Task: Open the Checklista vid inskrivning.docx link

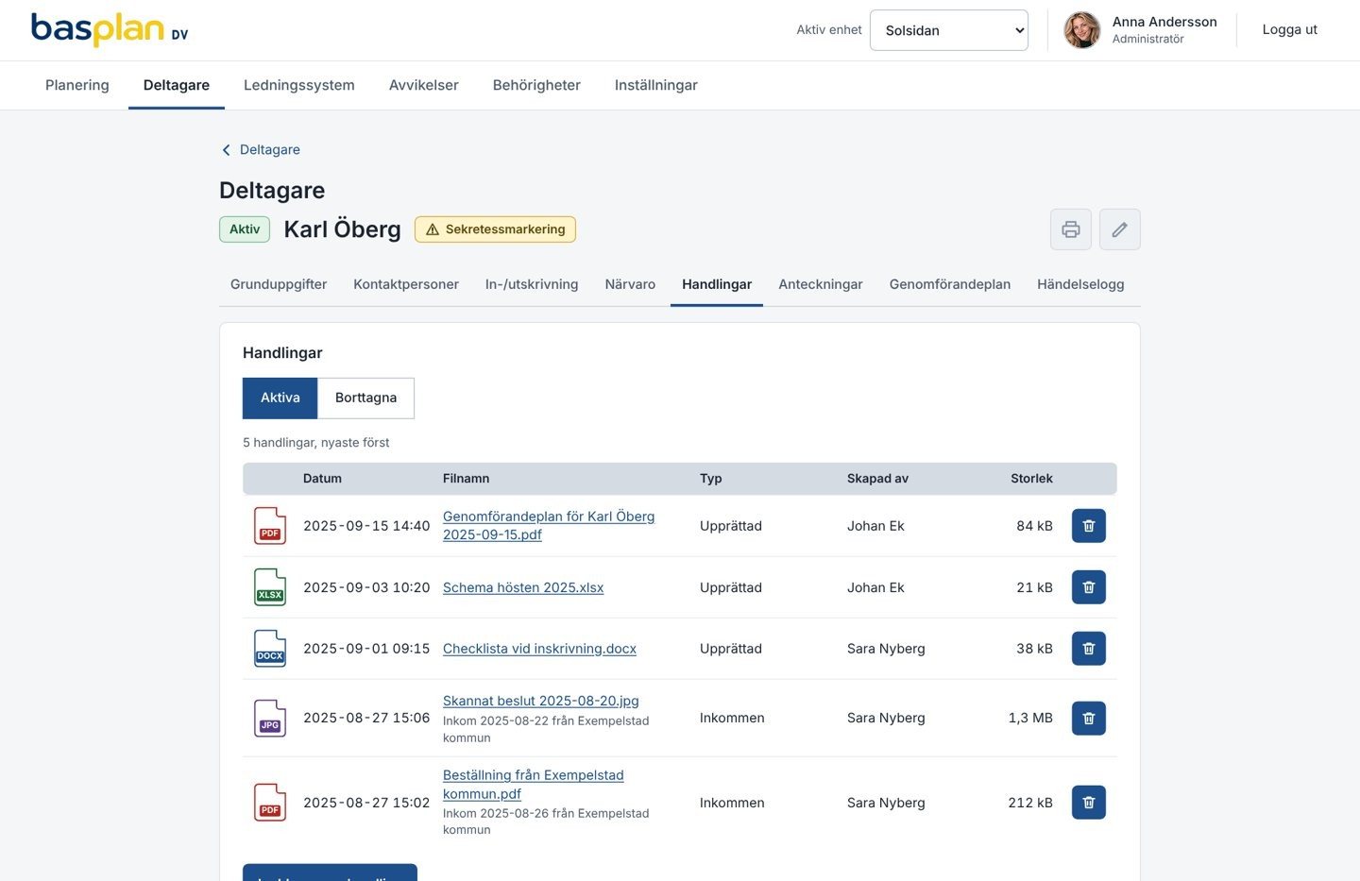Action: coord(539,649)
